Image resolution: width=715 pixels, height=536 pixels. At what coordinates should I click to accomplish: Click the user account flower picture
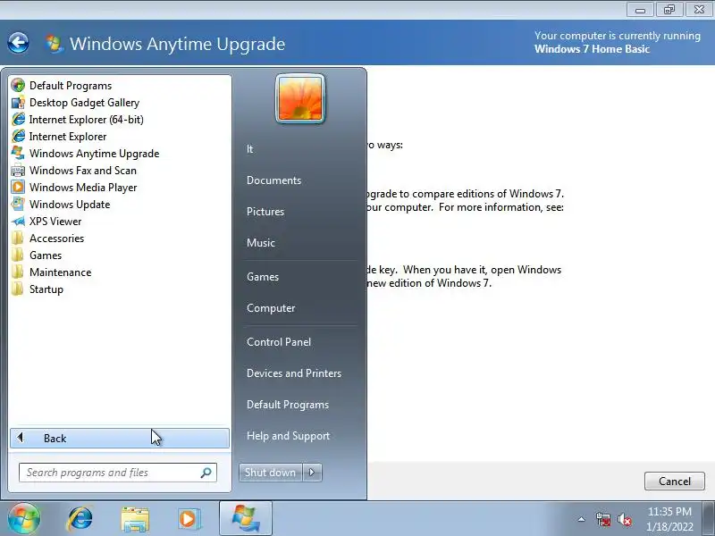tap(300, 98)
